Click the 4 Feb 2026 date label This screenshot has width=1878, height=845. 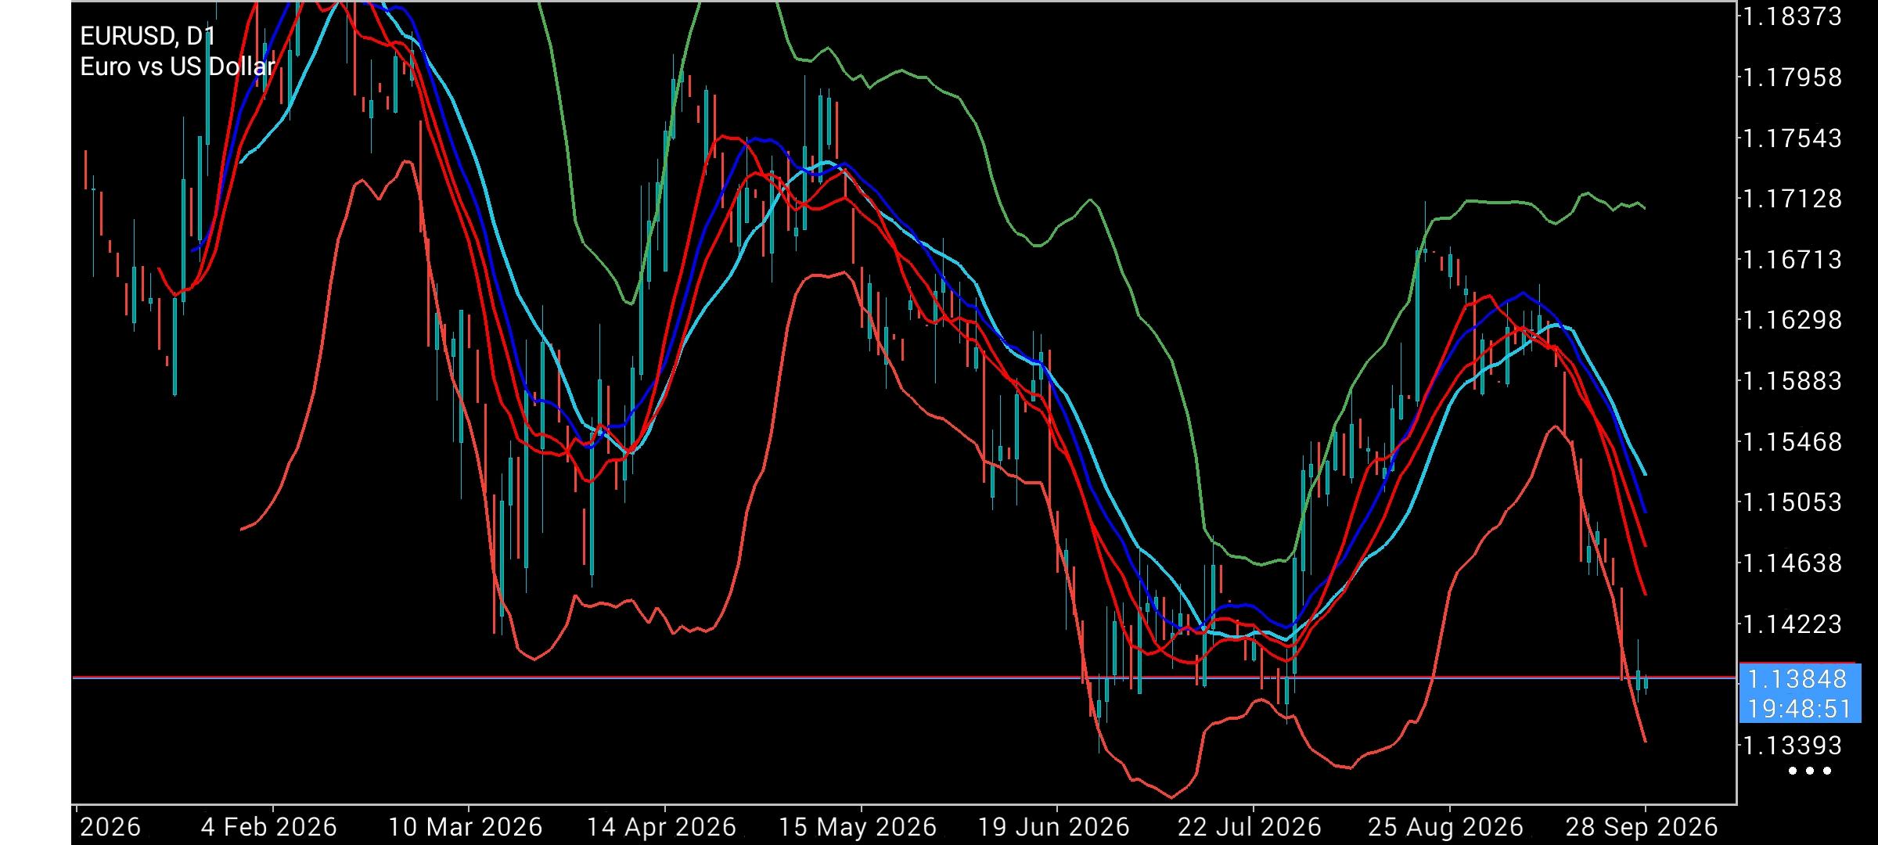point(268,827)
